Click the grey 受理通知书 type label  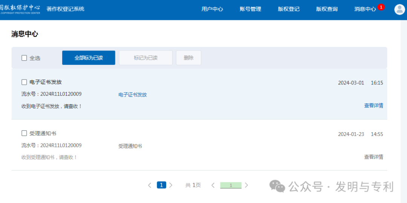click(x=130, y=146)
